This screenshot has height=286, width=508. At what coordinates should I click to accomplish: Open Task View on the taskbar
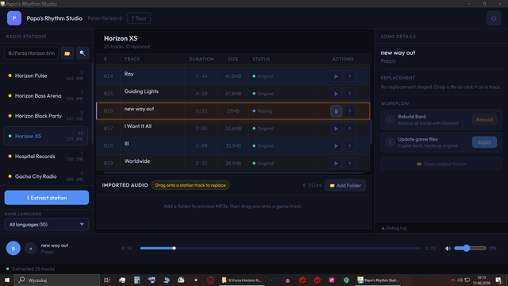tap(107, 280)
